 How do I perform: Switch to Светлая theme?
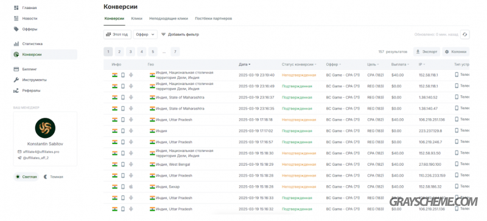pos(26,177)
